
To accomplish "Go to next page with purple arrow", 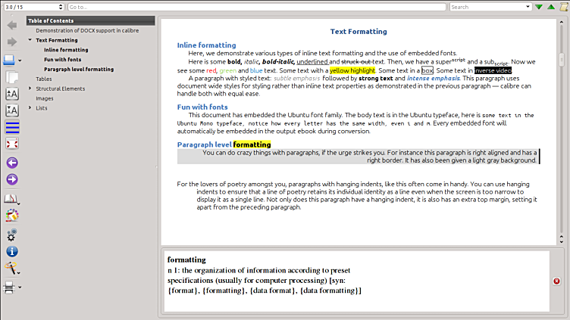I will tap(12, 179).
